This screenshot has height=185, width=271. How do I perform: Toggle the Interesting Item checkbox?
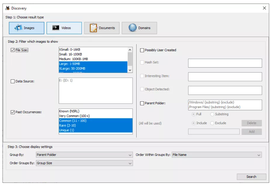tap(142, 76)
